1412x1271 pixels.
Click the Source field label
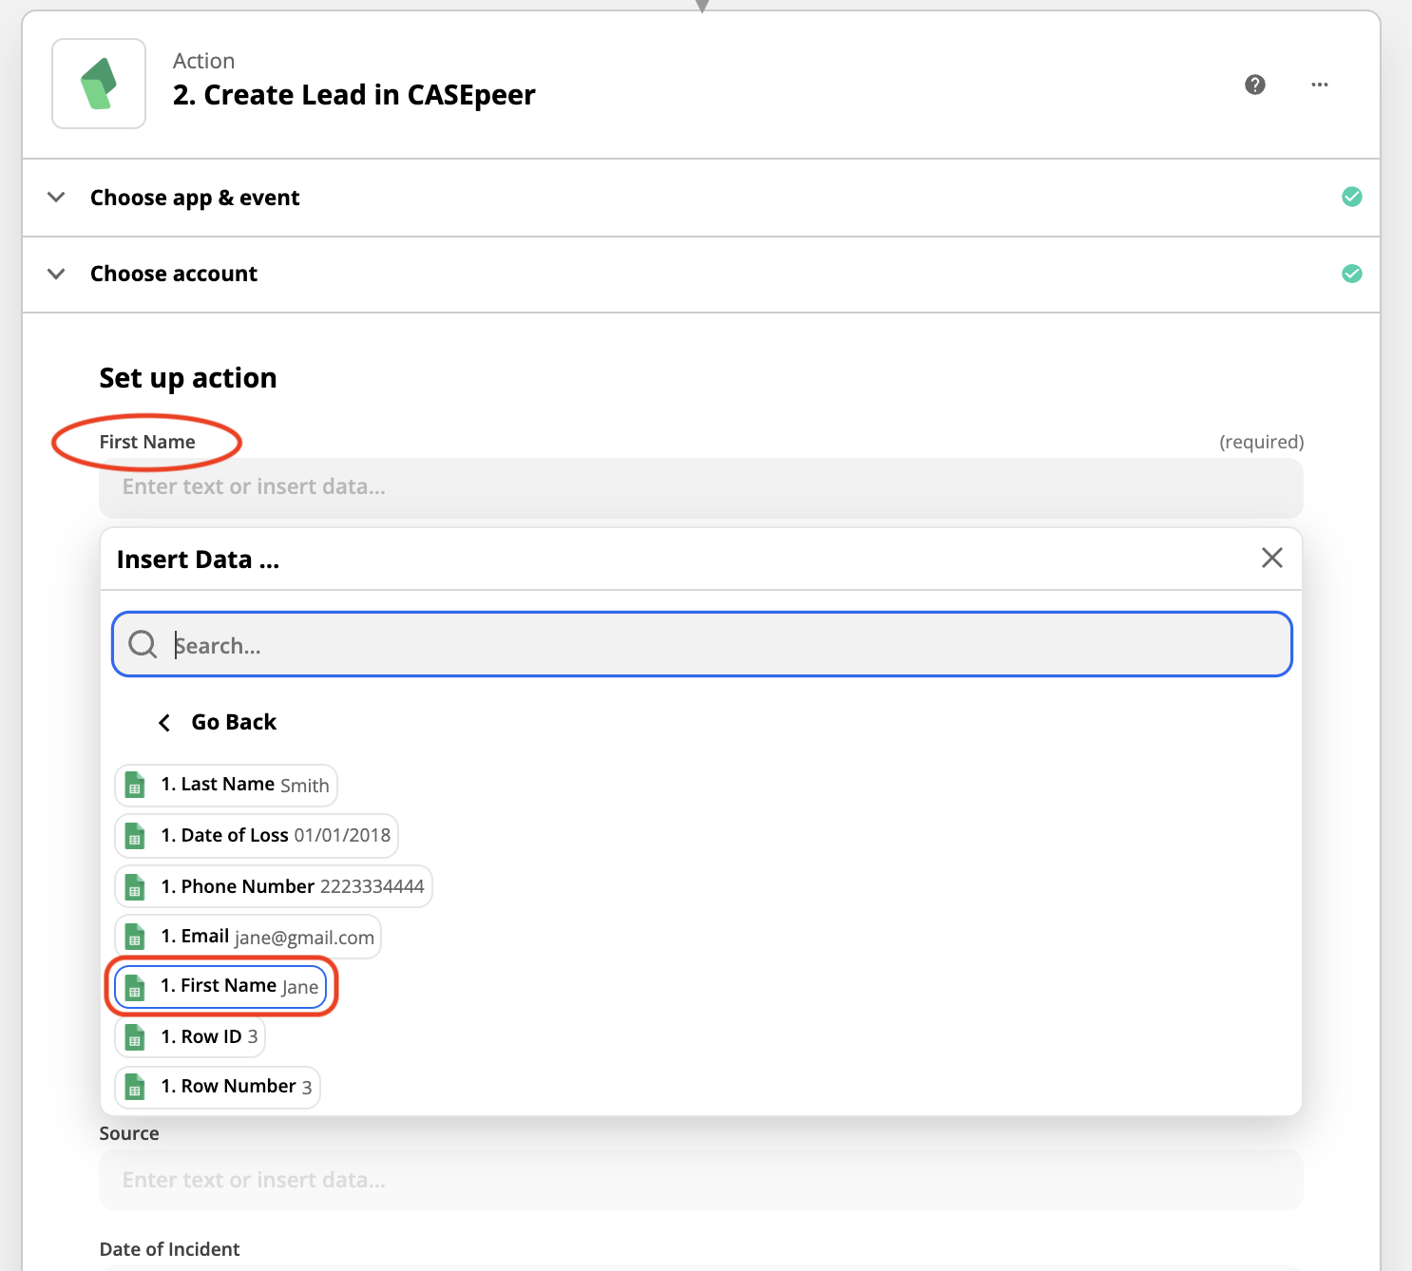point(129,1133)
